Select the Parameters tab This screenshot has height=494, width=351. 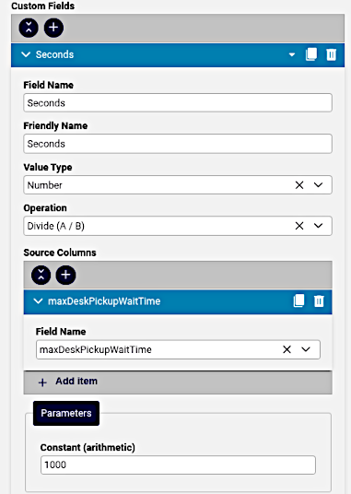[x=66, y=413]
